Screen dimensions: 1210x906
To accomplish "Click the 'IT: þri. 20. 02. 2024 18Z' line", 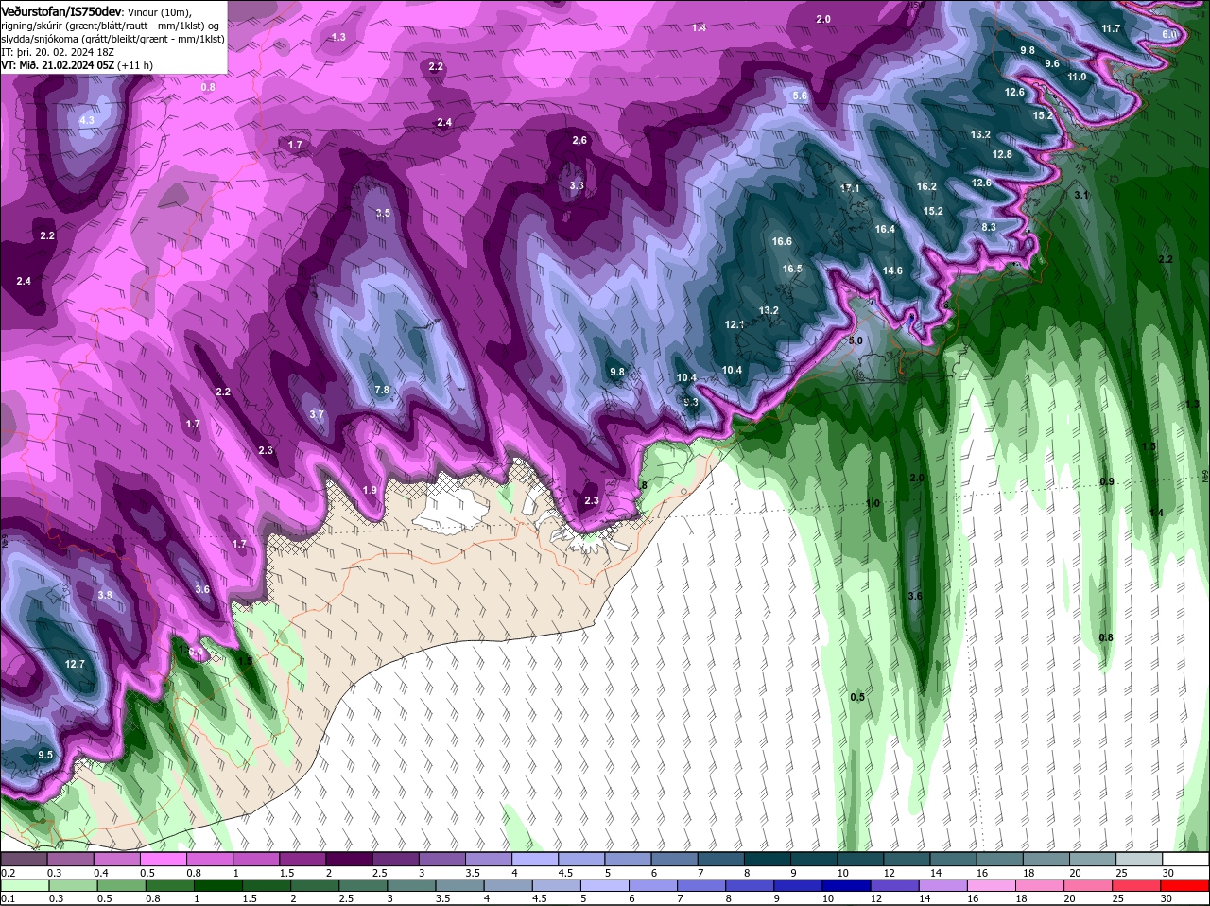I will click(x=58, y=52).
